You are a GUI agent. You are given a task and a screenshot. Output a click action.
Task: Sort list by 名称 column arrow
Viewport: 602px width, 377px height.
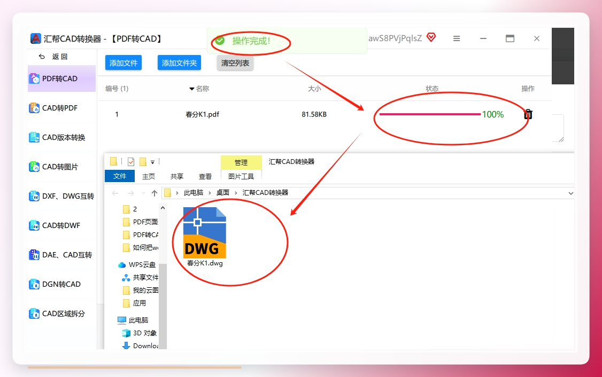[x=191, y=89]
